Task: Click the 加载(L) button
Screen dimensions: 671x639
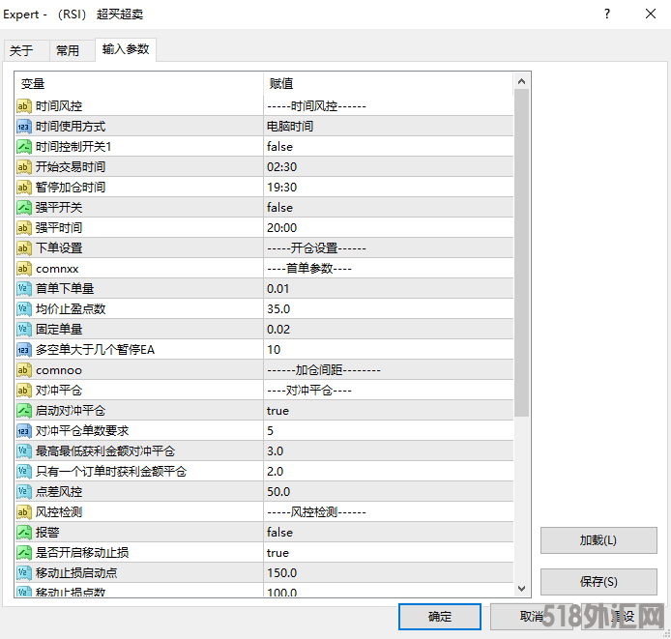Action: click(598, 540)
